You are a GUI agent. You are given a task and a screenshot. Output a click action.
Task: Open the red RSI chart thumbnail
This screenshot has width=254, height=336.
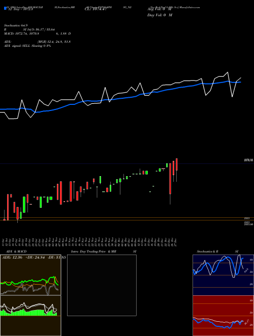223,316
